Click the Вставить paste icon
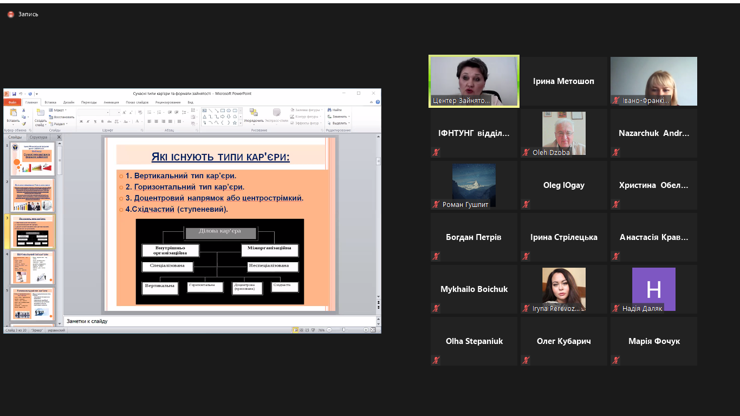 pyautogui.click(x=13, y=113)
